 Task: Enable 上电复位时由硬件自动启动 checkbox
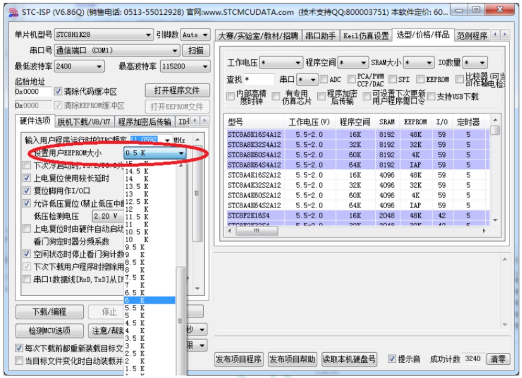(x=27, y=229)
